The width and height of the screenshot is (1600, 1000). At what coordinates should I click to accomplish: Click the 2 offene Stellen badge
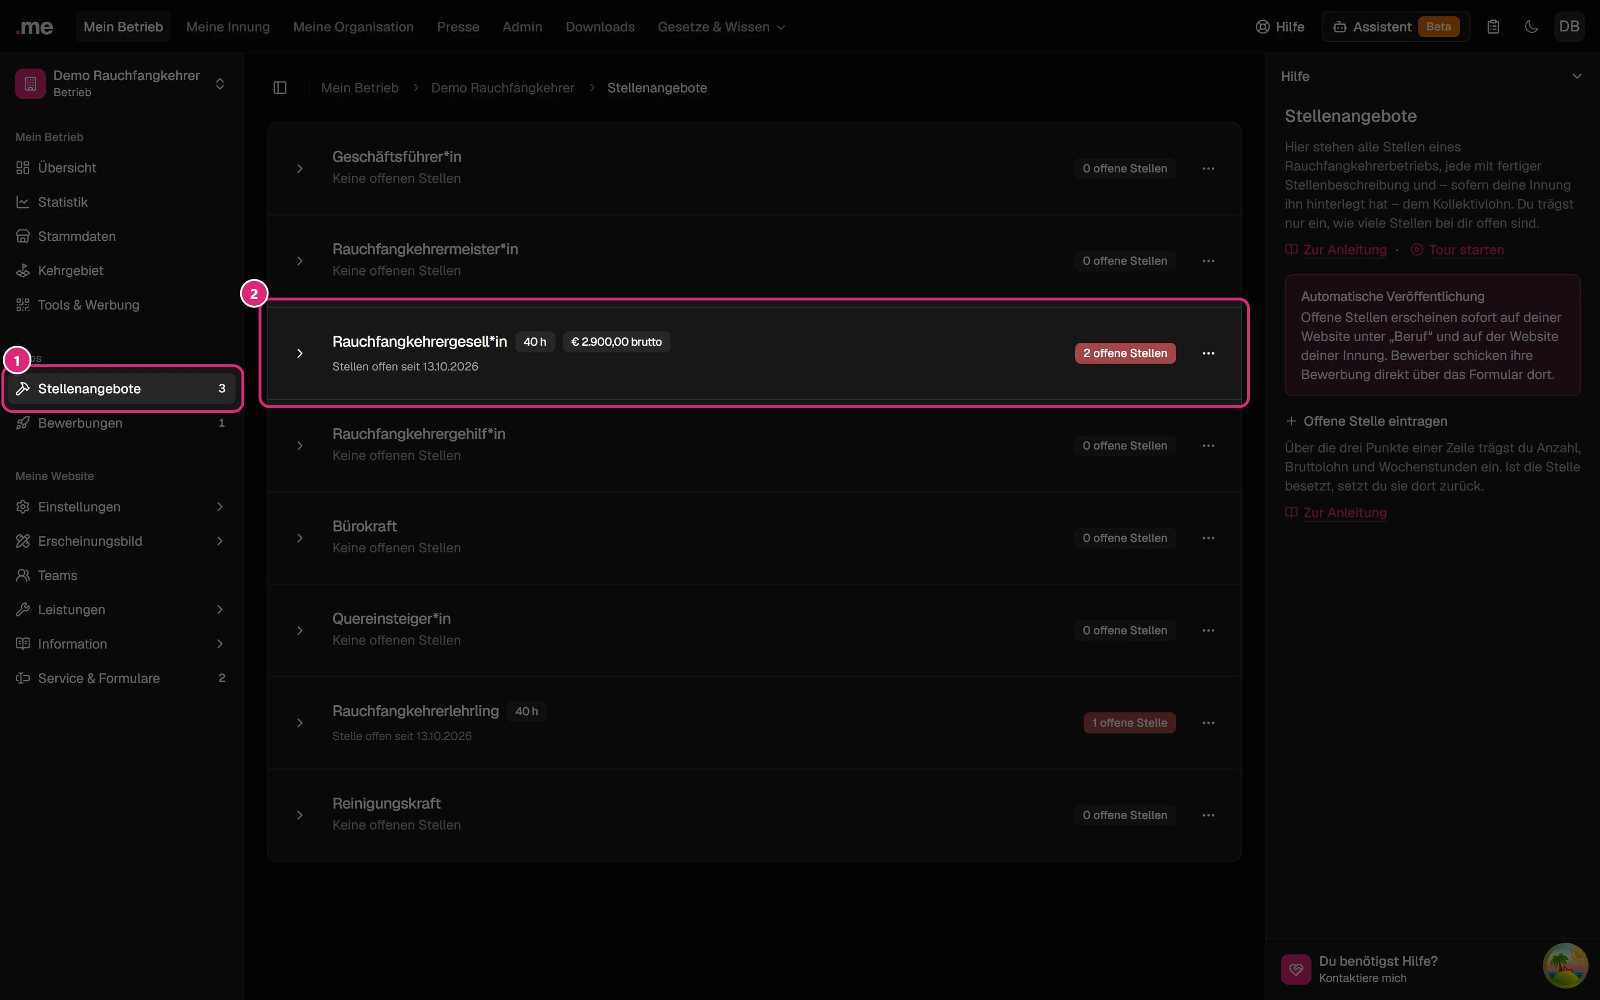[x=1125, y=353]
